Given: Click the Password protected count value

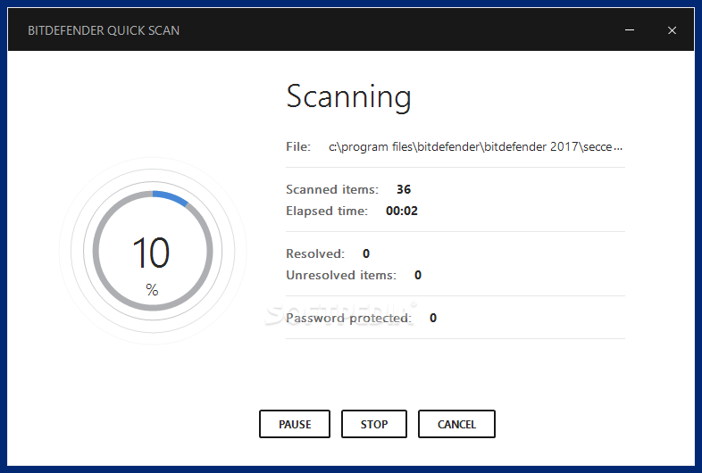Looking at the screenshot, I should [x=433, y=318].
